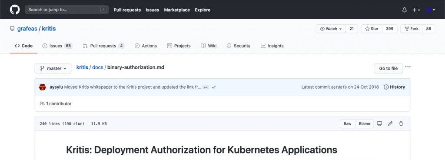Switch to the Issues tab
Image resolution: width=445 pixels, height=160 pixels.
pyautogui.click(x=57, y=46)
